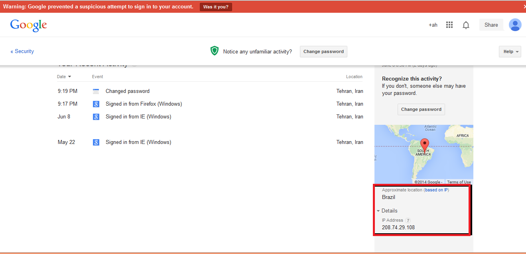Click the Google logo
Screen dimensions: 526x254
(29, 25)
